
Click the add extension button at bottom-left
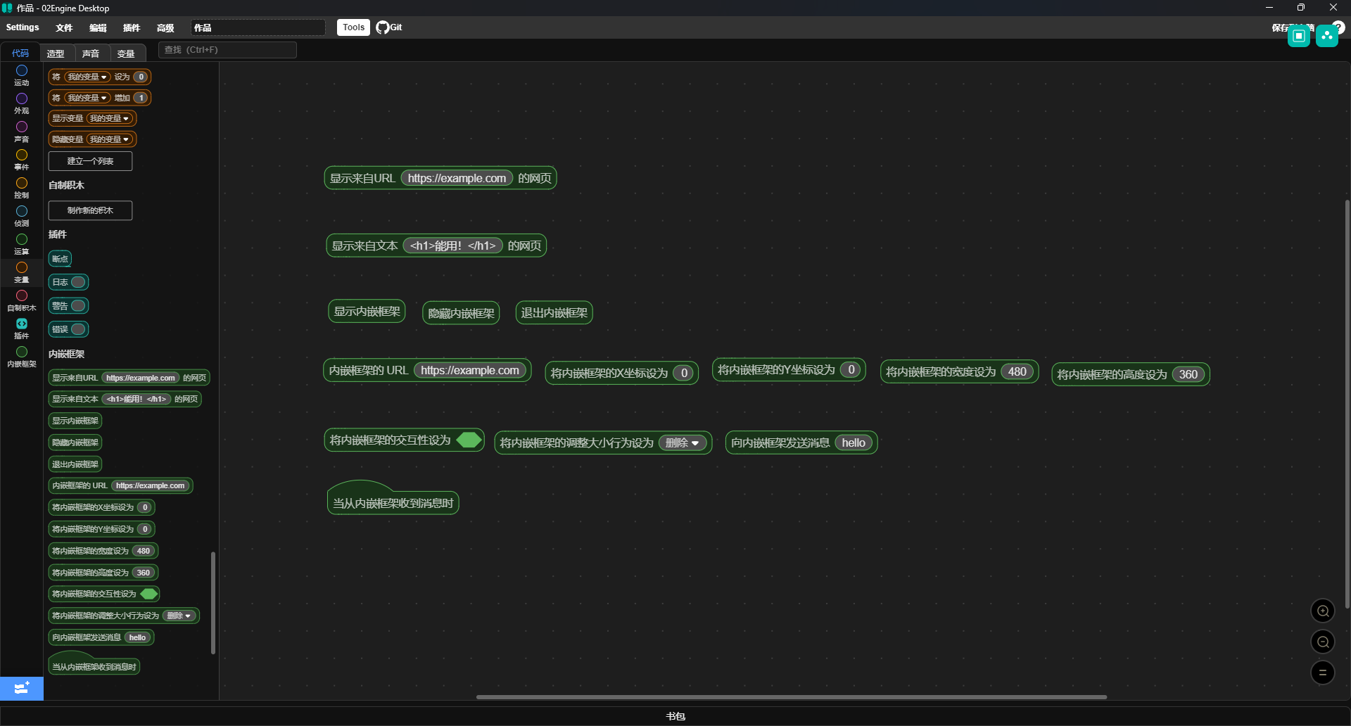click(22, 688)
